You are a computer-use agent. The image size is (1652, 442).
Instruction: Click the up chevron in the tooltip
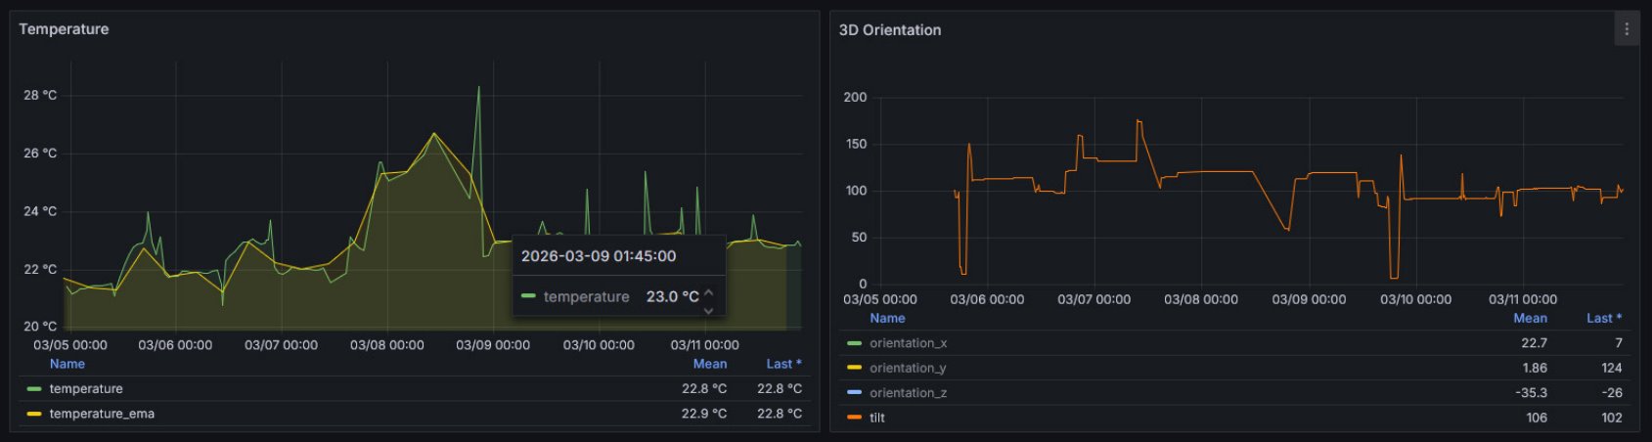[x=709, y=291]
